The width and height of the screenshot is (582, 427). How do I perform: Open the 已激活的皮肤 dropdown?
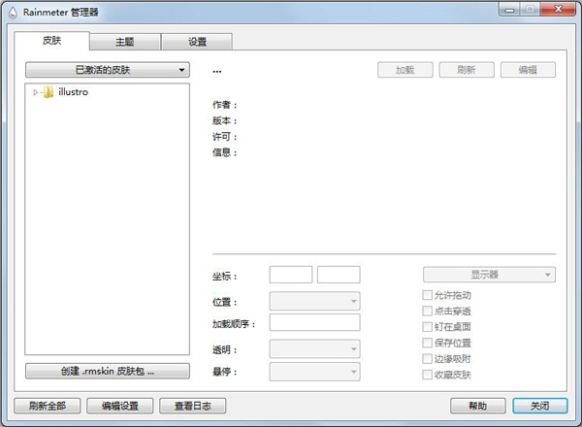(x=106, y=70)
